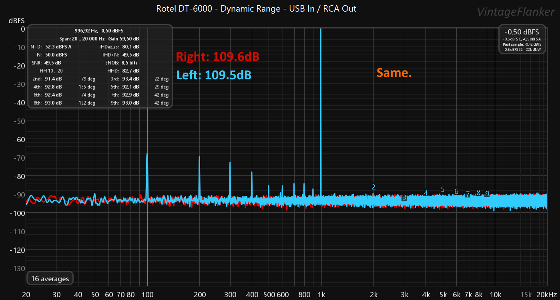This screenshot has width=560, height=300.
Task: Click the 'Peak sample: -0,42 dBFS' line
Action: [x=522, y=44]
